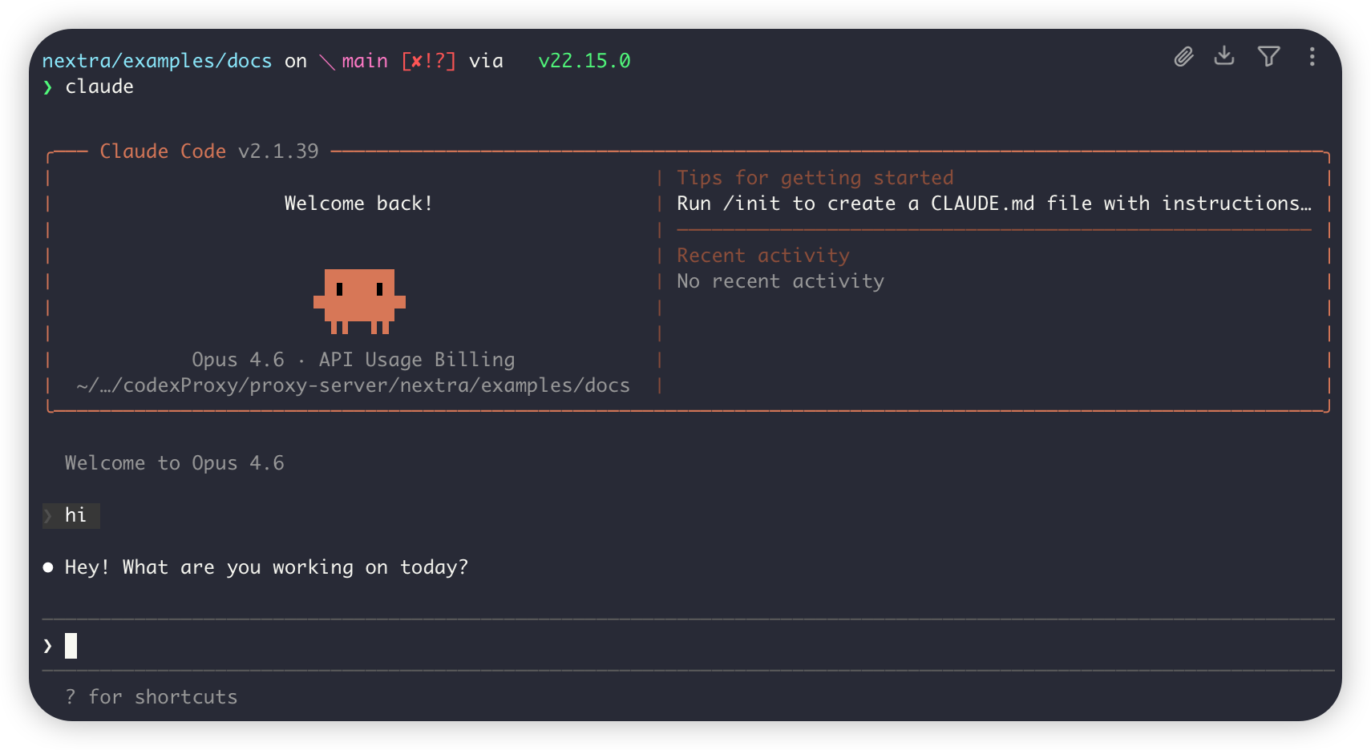Click the paperclip attach icon
This screenshot has width=1371, height=750.
[x=1183, y=57]
